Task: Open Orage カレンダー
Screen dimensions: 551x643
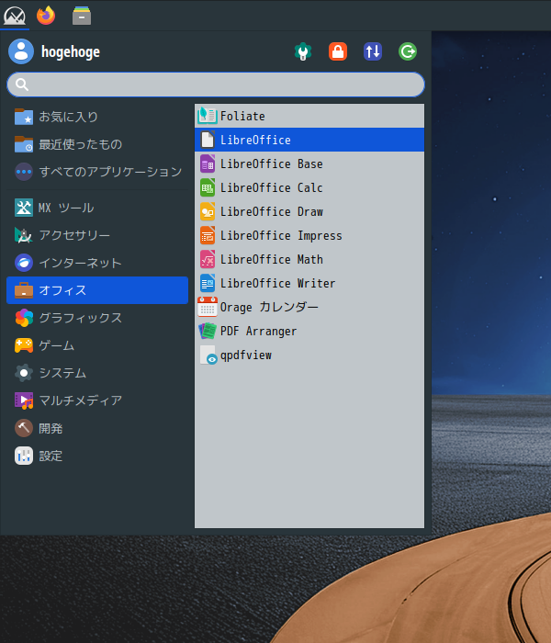Action: point(309,308)
